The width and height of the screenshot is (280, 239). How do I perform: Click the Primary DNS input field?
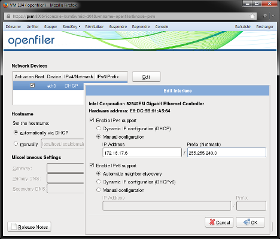(65, 178)
